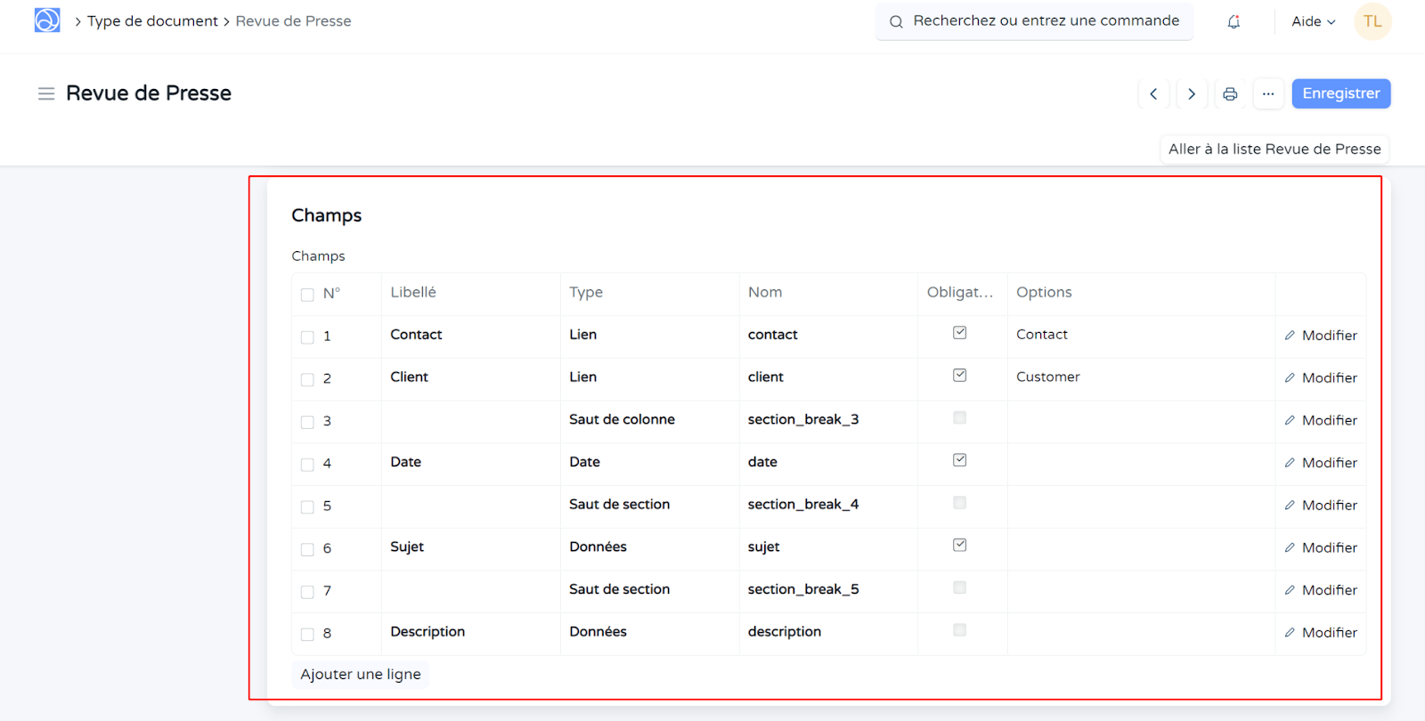The width and height of the screenshot is (1425, 721).
Task: Toggle the sidebar hamburger menu
Action: point(46,93)
